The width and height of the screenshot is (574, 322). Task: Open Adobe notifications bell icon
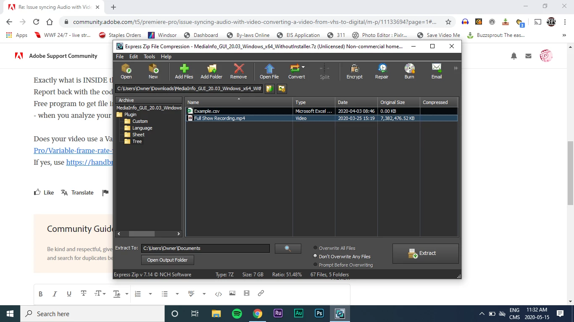(514, 56)
